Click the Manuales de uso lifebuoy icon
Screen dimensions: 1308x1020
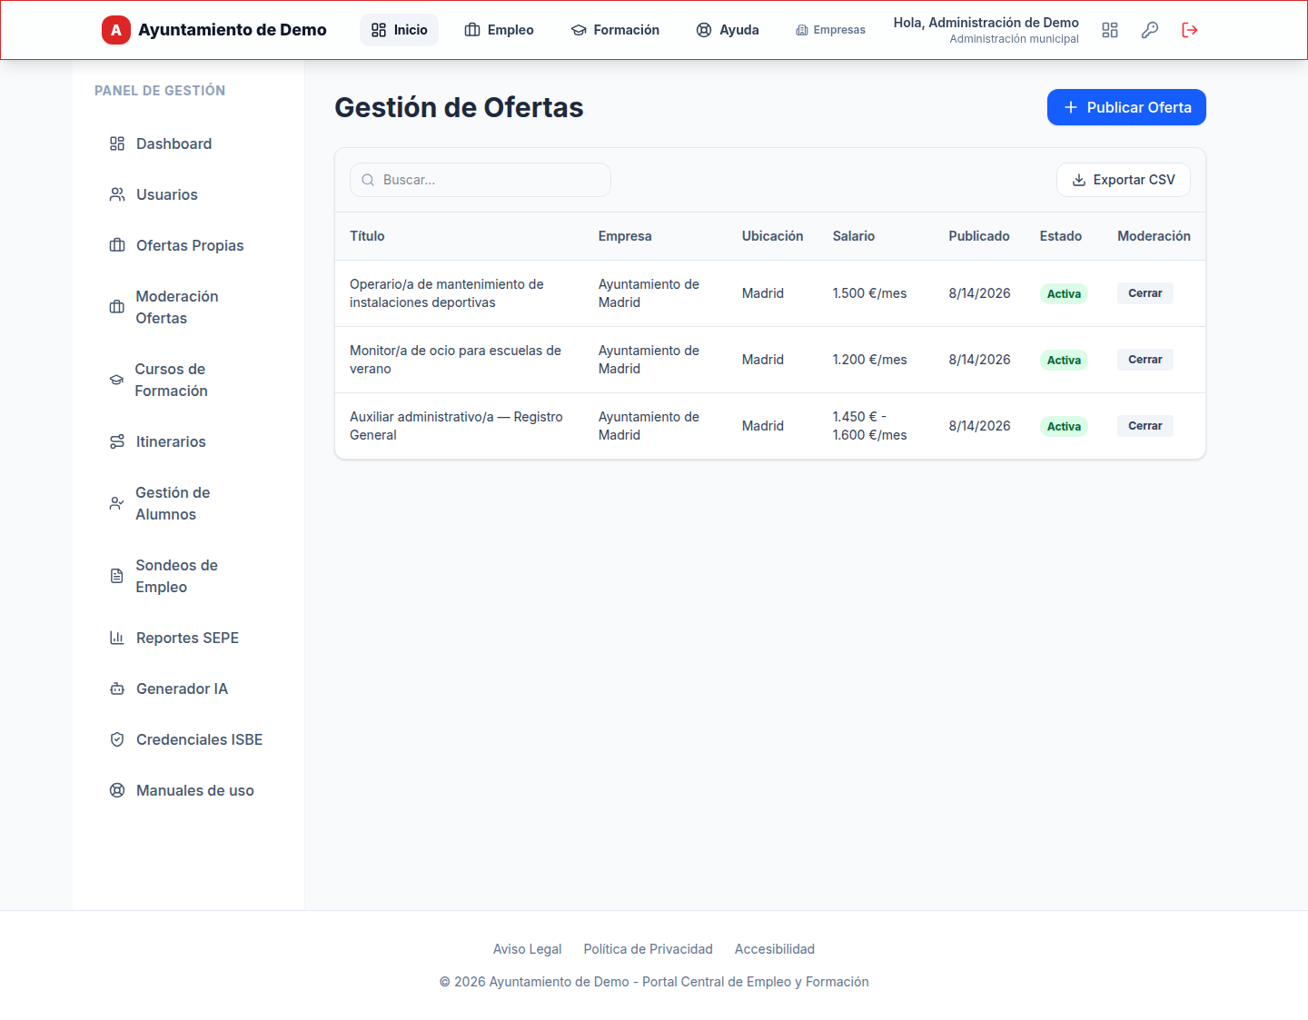(x=117, y=790)
